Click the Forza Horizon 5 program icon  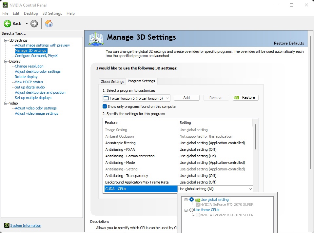106,98
